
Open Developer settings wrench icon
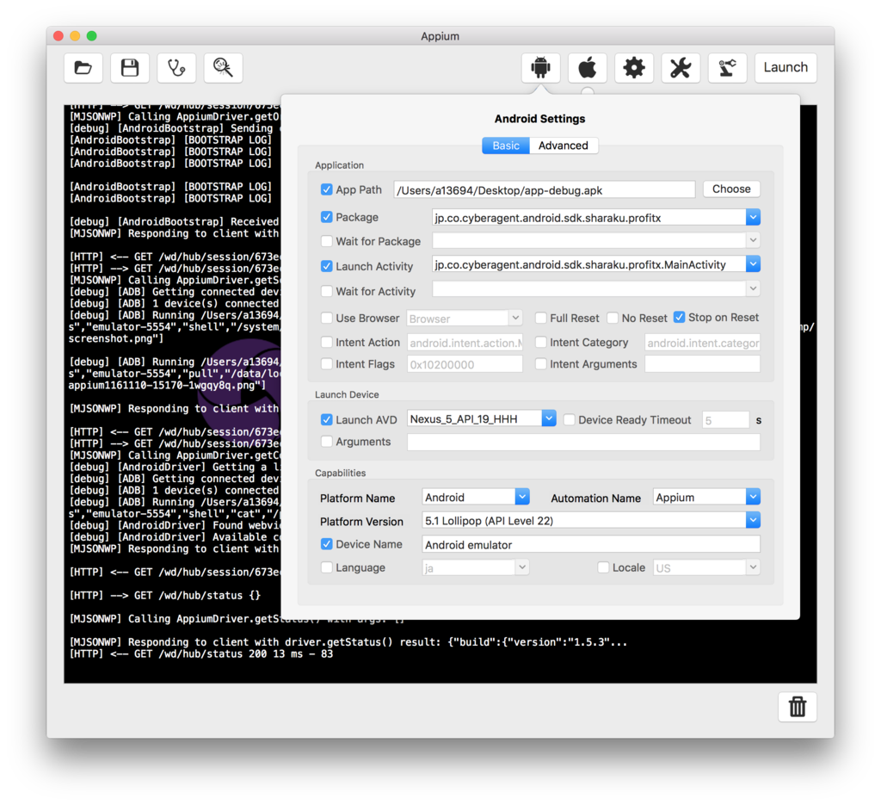(x=681, y=68)
